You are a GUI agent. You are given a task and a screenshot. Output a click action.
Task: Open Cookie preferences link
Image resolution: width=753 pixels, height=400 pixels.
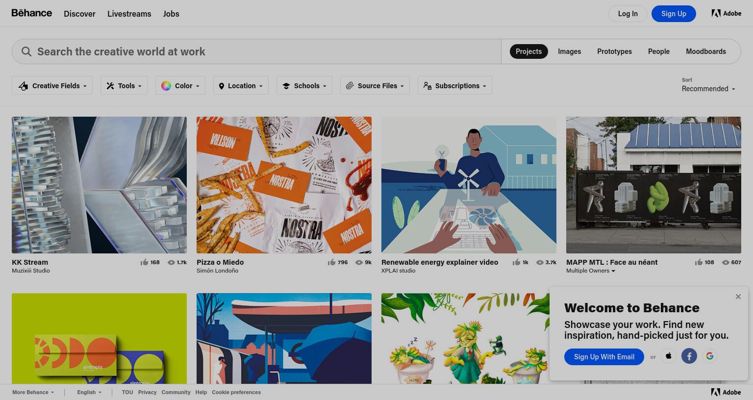click(236, 392)
